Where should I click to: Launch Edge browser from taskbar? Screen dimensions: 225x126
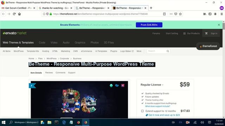pyautogui.click(x=64, y=122)
